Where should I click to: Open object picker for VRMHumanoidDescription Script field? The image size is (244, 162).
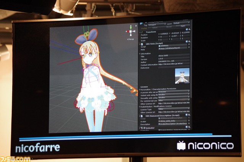pyautogui.click(x=189, y=118)
